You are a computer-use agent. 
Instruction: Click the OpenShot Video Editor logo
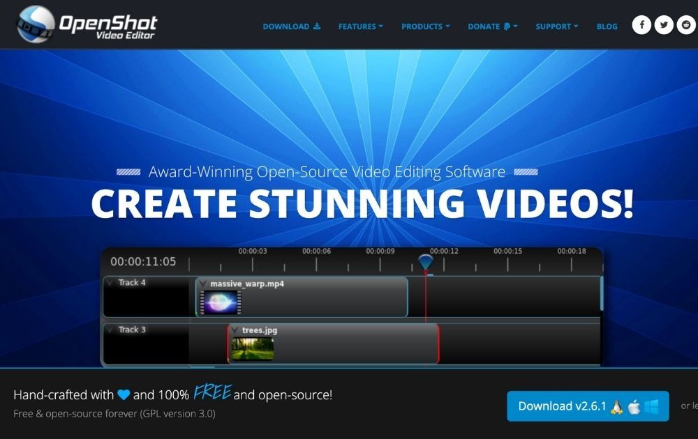(87, 24)
